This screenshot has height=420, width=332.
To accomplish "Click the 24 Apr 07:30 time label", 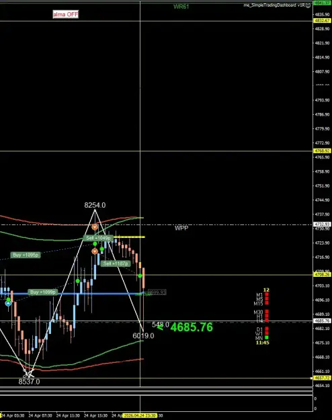I will [x=40, y=416].
